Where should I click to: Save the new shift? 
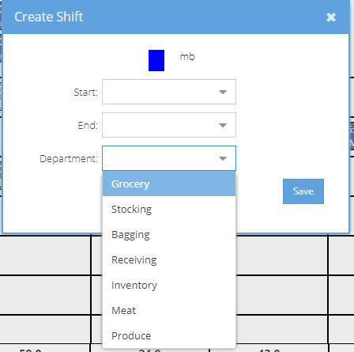[x=303, y=191]
